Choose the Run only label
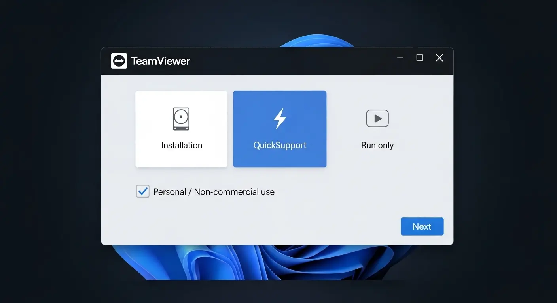The image size is (557, 303). coord(377,145)
